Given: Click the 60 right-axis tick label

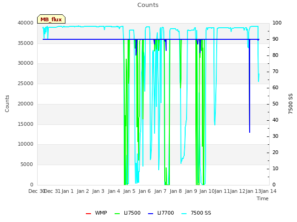Looking at the screenshot, I should 275,88.
